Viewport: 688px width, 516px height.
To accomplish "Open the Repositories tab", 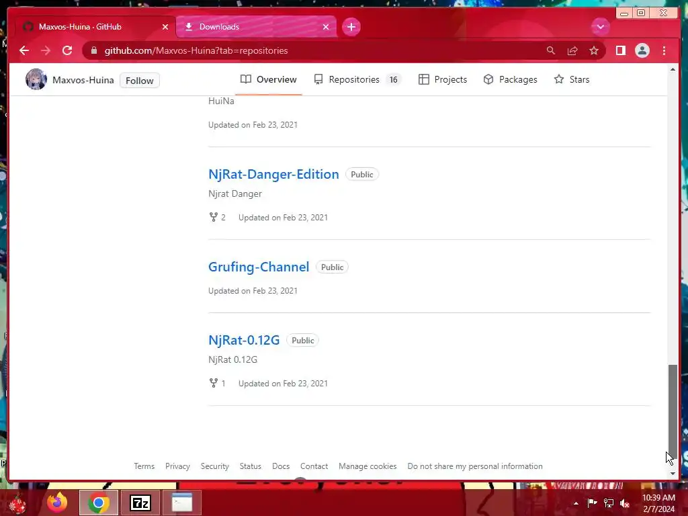I will point(357,79).
